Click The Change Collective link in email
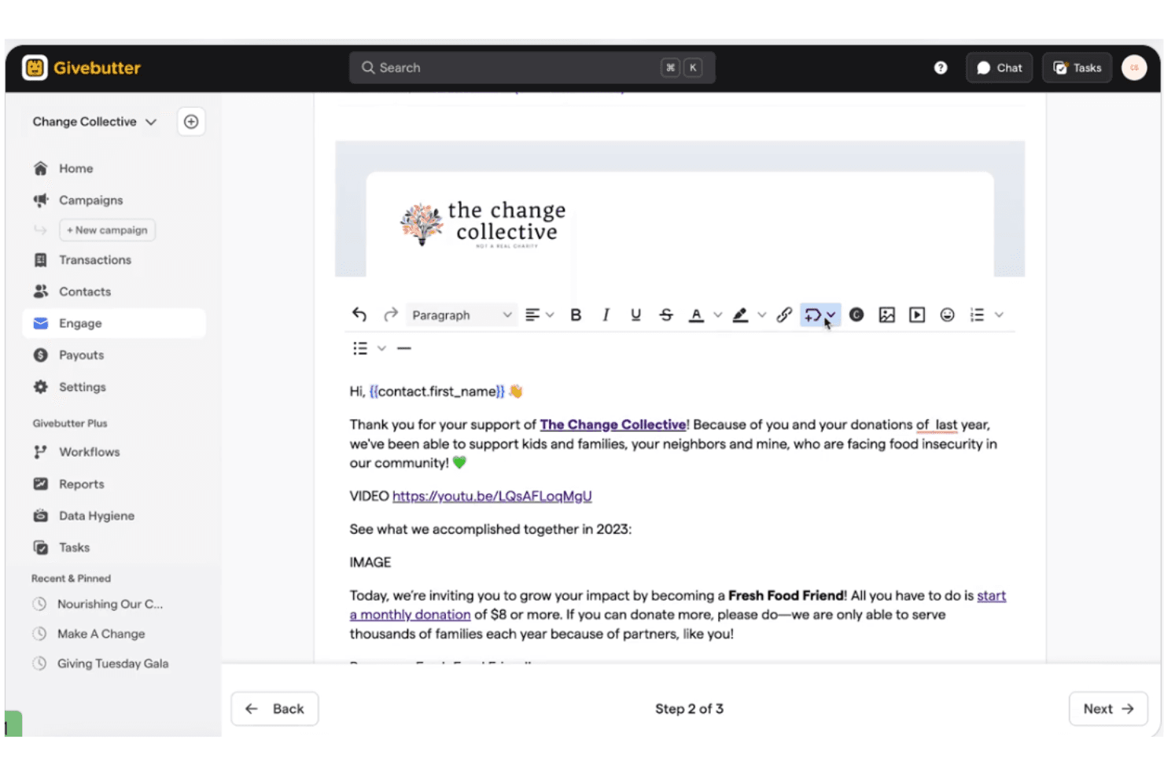1164x776 pixels. click(x=613, y=425)
